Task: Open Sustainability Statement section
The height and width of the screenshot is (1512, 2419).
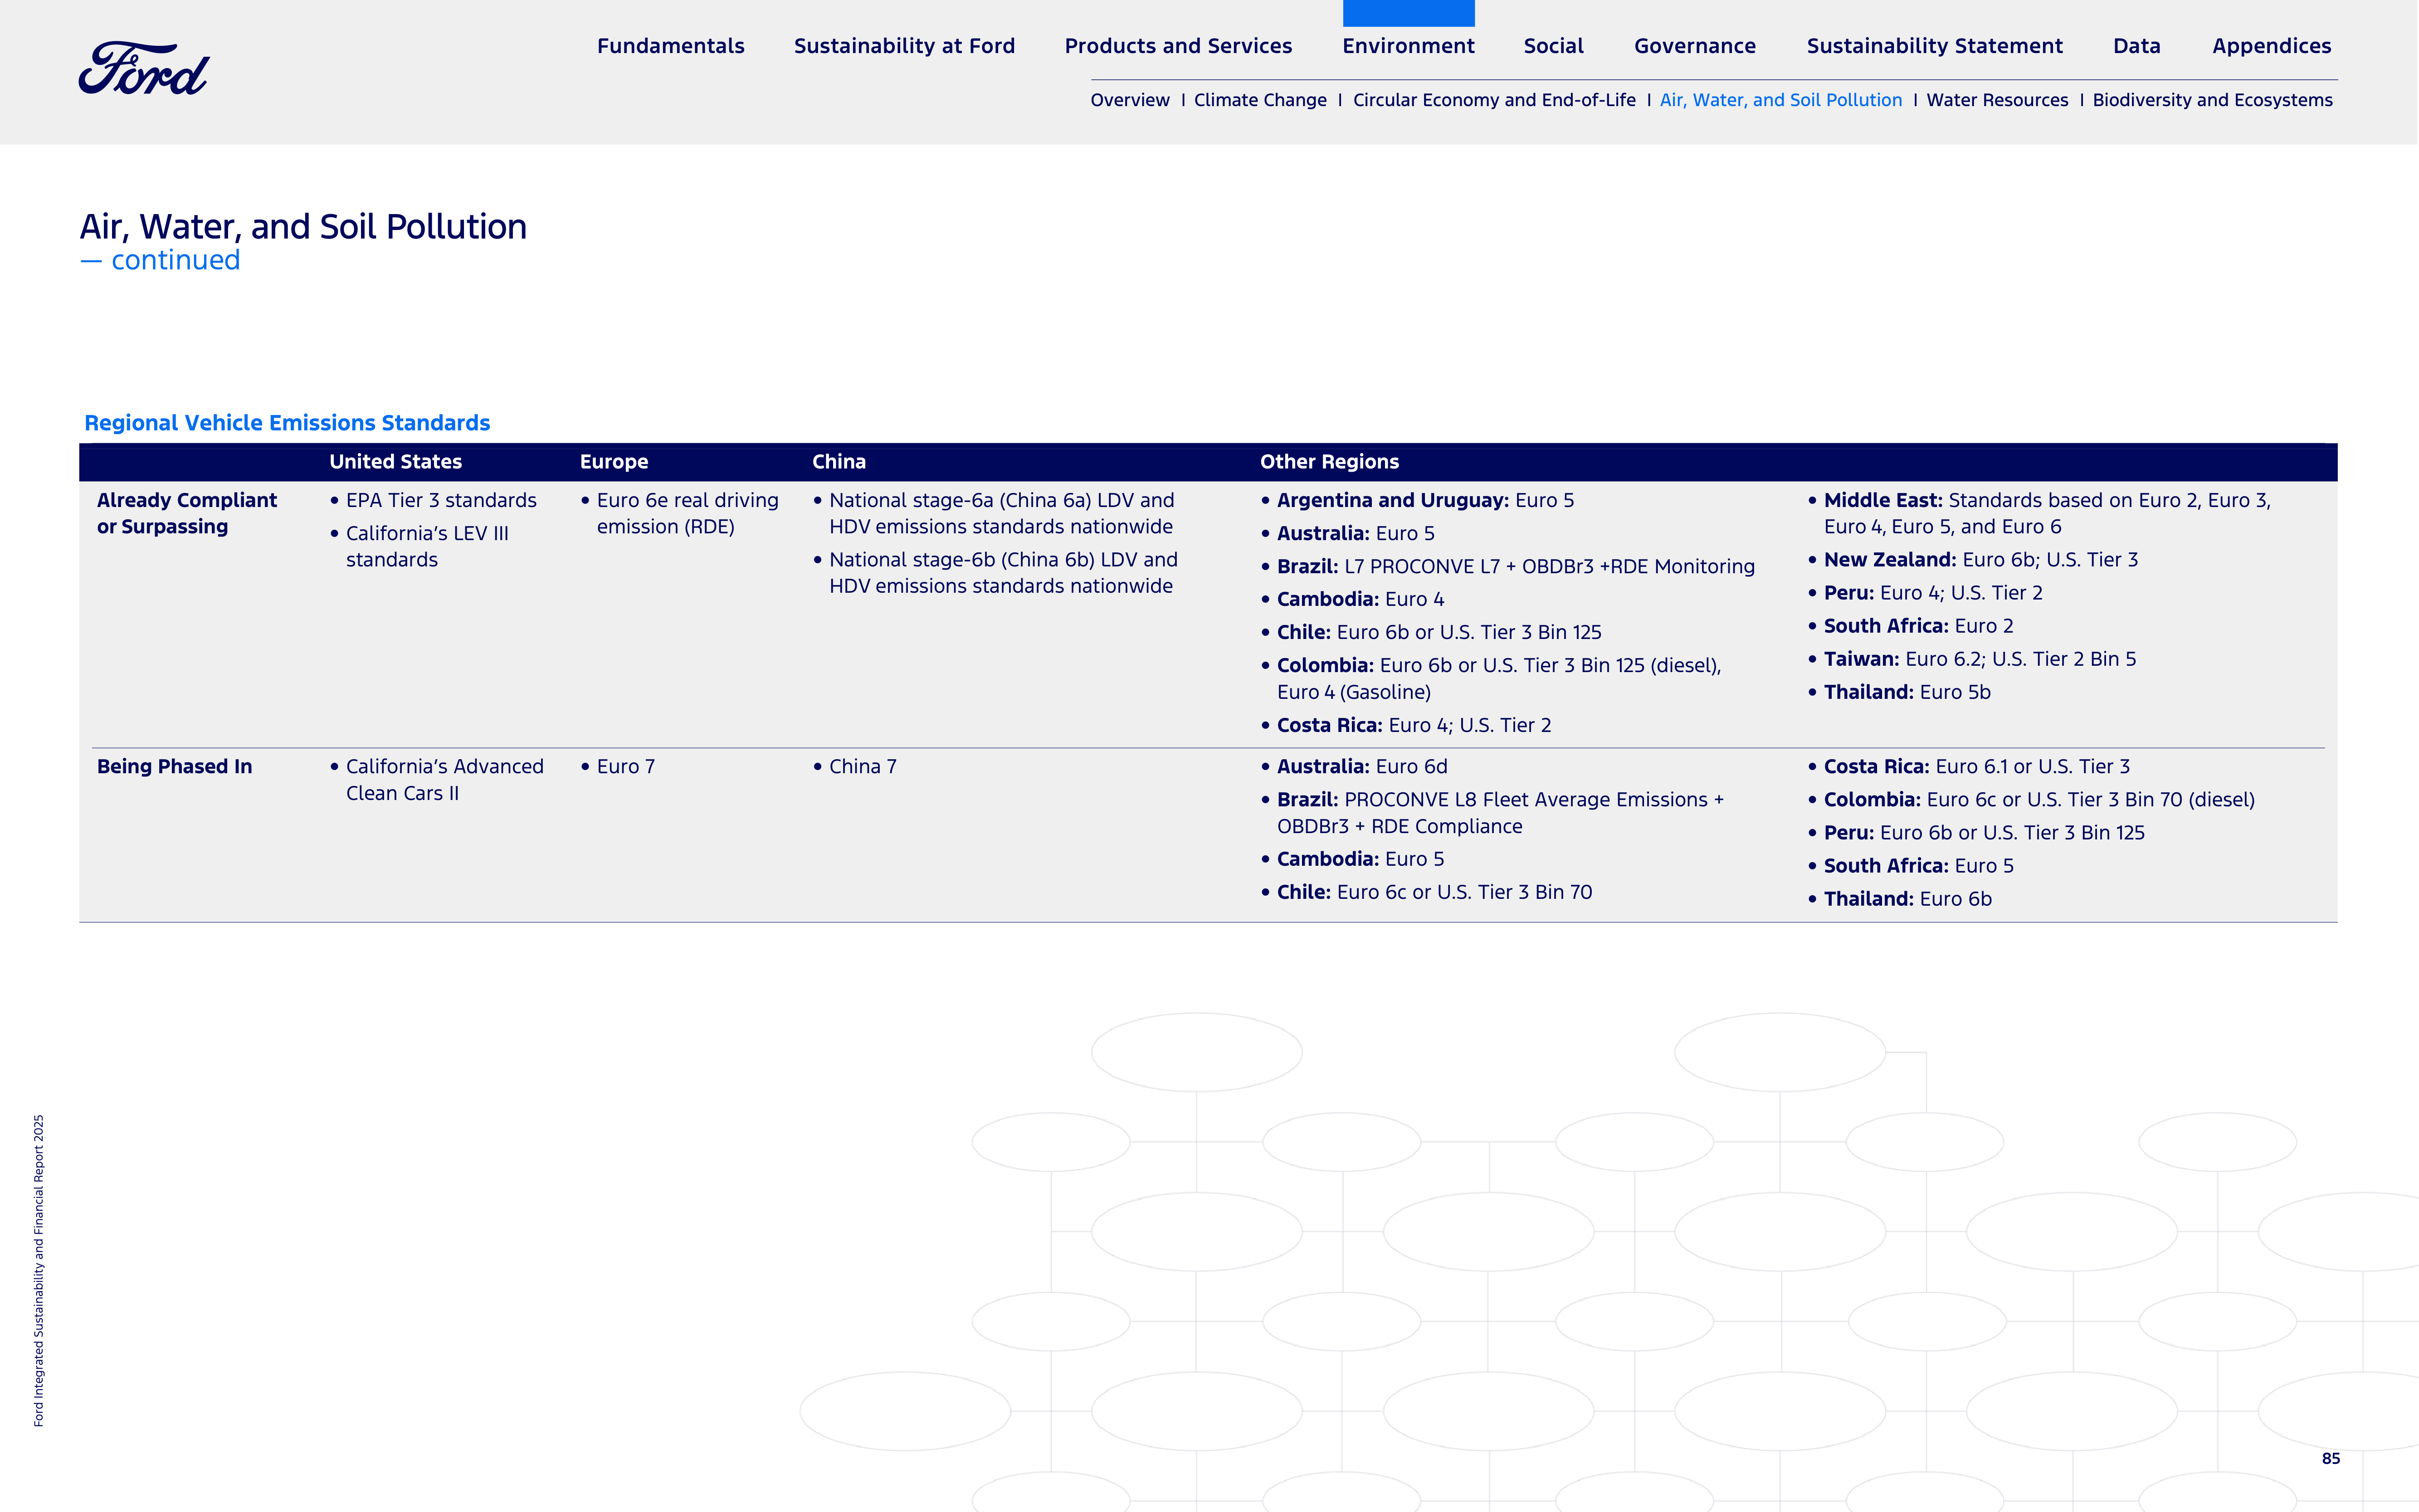Action: point(1934,46)
